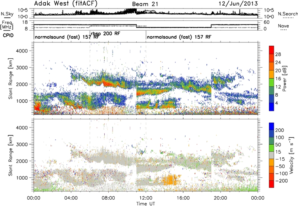Image resolution: width=298 pixels, height=206 pixels.
Task: Click the bright blue top segment of the velocity colorbar
Action: pyautogui.click(x=272, y=126)
